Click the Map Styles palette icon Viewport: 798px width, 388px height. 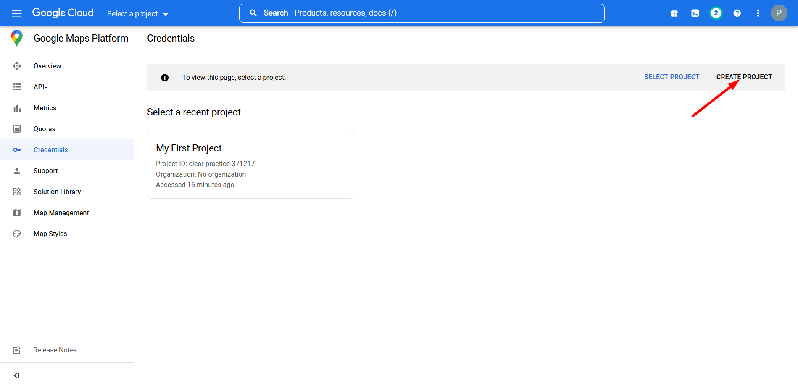pos(17,234)
